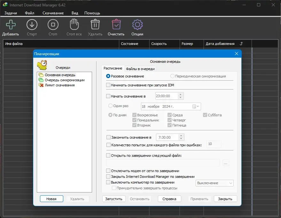Click the Стоп все icon
281x218 pixels.
click(x=74, y=25)
